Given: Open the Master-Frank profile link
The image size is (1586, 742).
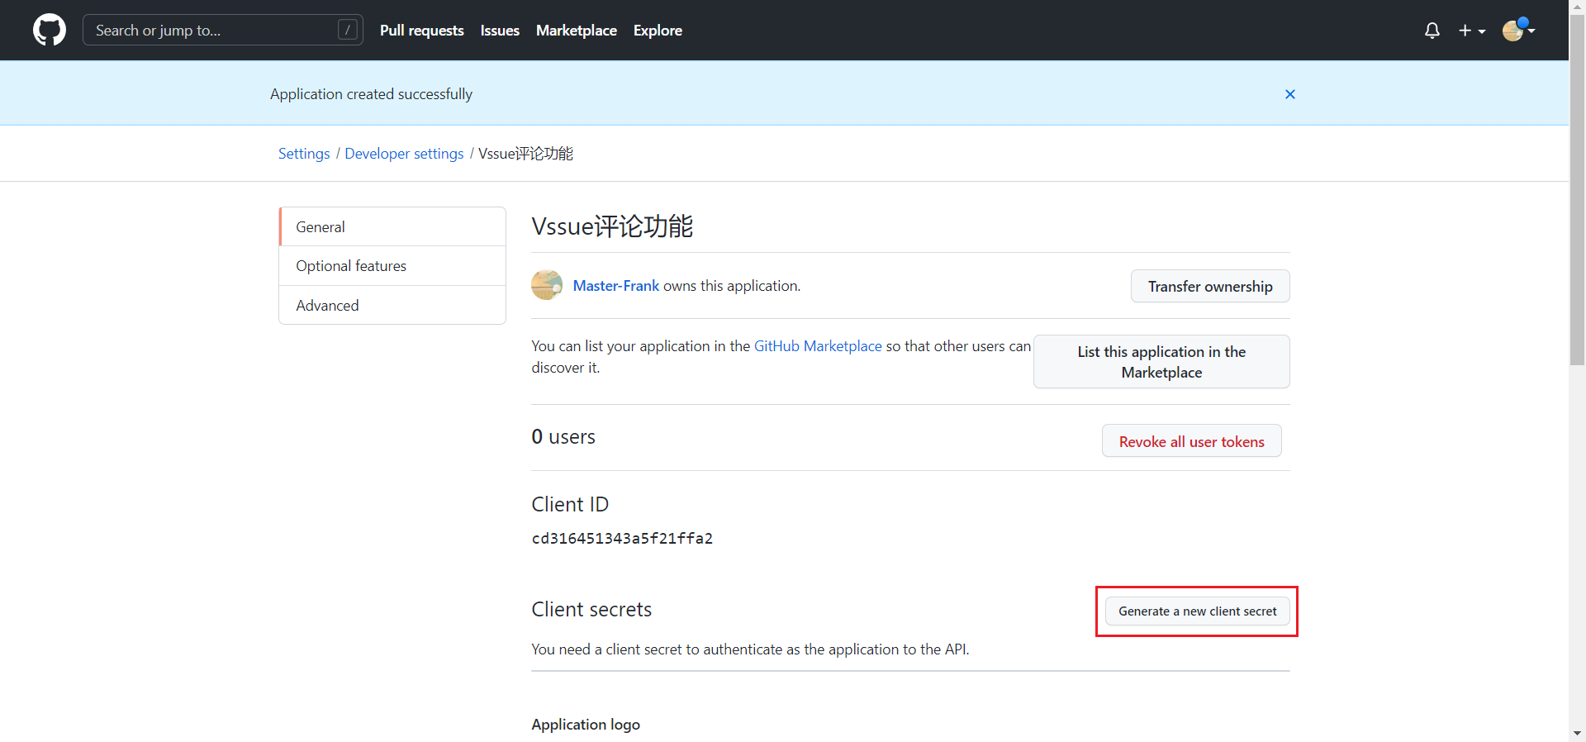Looking at the screenshot, I should pyautogui.click(x=616, y=286).
